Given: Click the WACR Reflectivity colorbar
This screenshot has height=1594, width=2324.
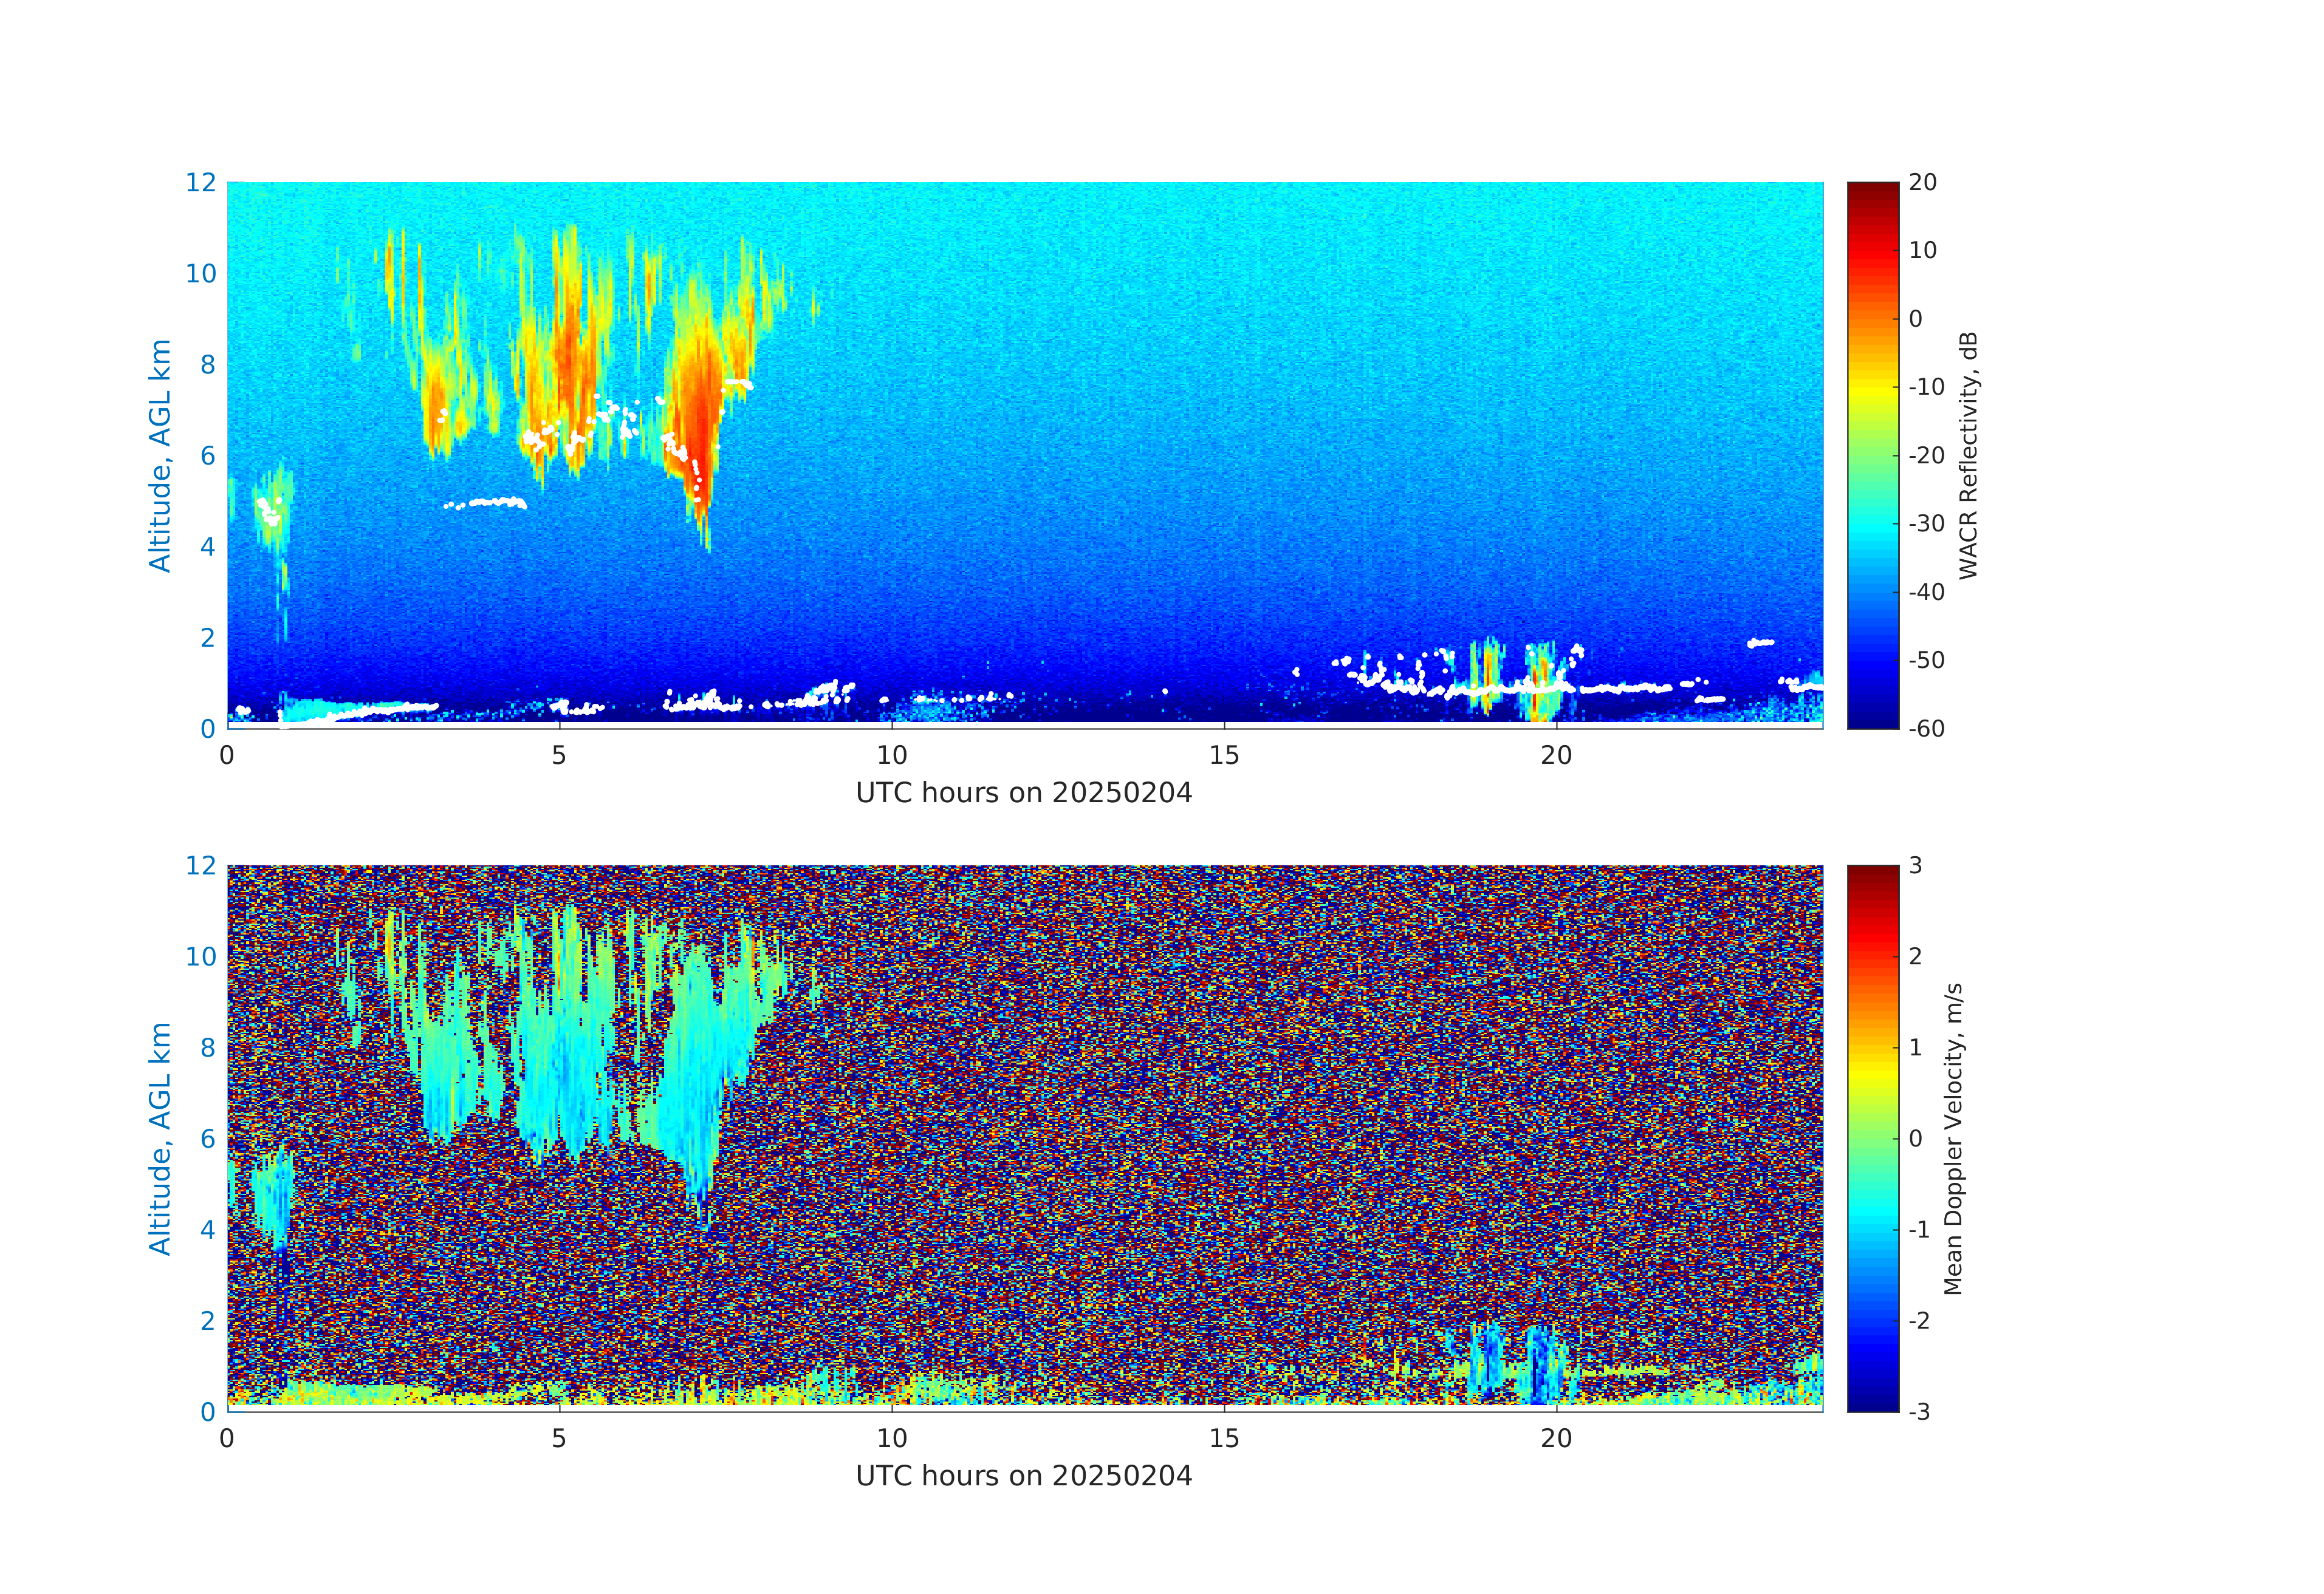Looking at the screenshot, I should pyautogui.click(x=1872, y=455).
